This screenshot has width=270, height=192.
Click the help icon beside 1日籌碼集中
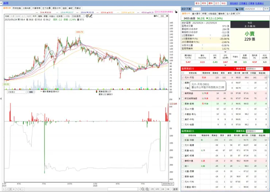[x=210, y=35]
